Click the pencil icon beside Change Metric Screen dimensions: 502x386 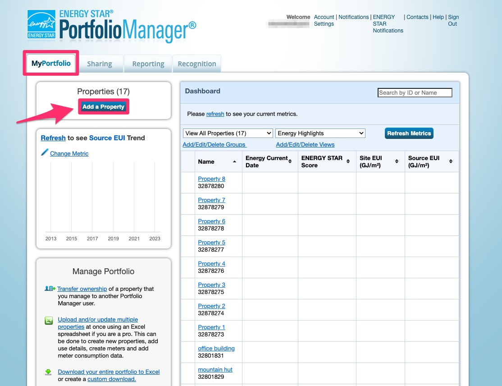45,153
